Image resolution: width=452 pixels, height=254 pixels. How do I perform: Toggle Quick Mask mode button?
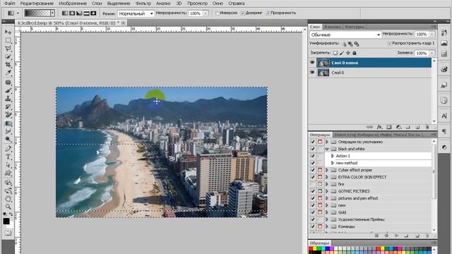click(8, 233)
